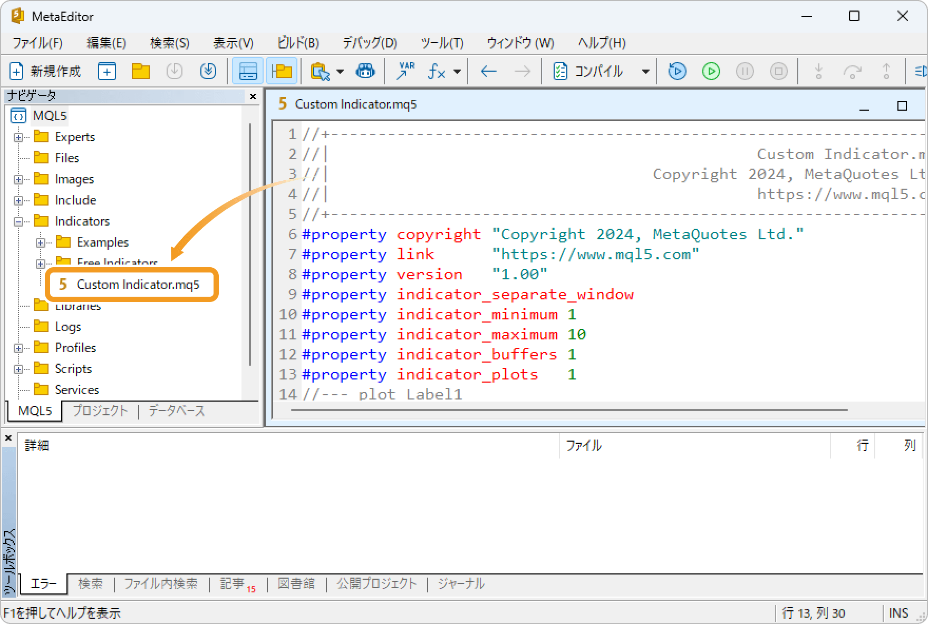928x624 pixels.
Task: Open the Window (ウィンドウ) menu
Action: coord(520,43)
